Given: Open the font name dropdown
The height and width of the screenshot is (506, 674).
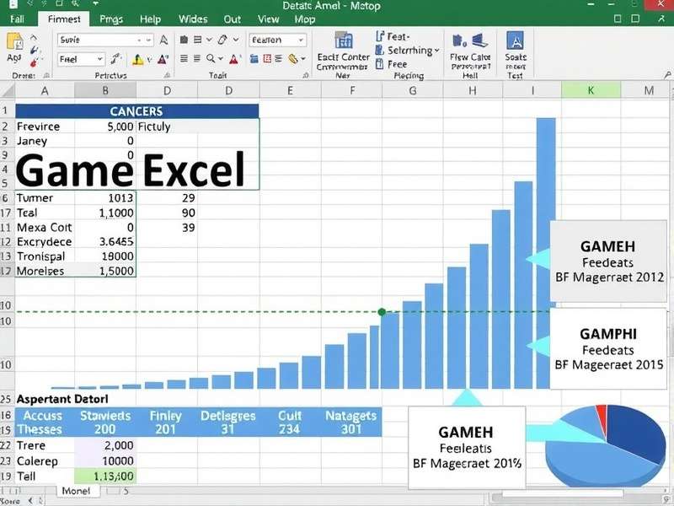Looking at the screenshot, I should (x=101, y=40).
